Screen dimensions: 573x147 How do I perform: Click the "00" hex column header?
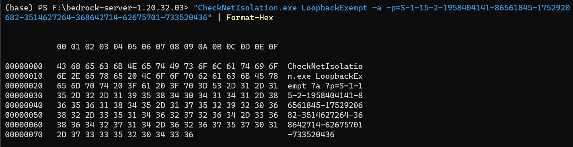62,47
